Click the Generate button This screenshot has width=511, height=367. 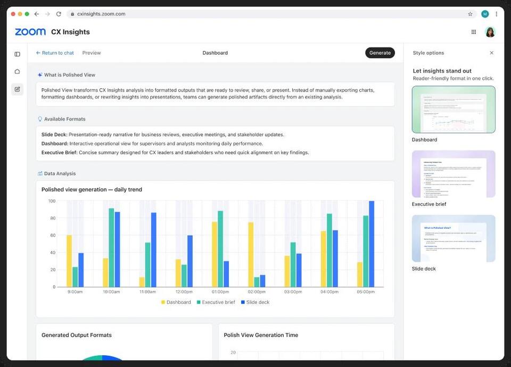pos(380,53)
